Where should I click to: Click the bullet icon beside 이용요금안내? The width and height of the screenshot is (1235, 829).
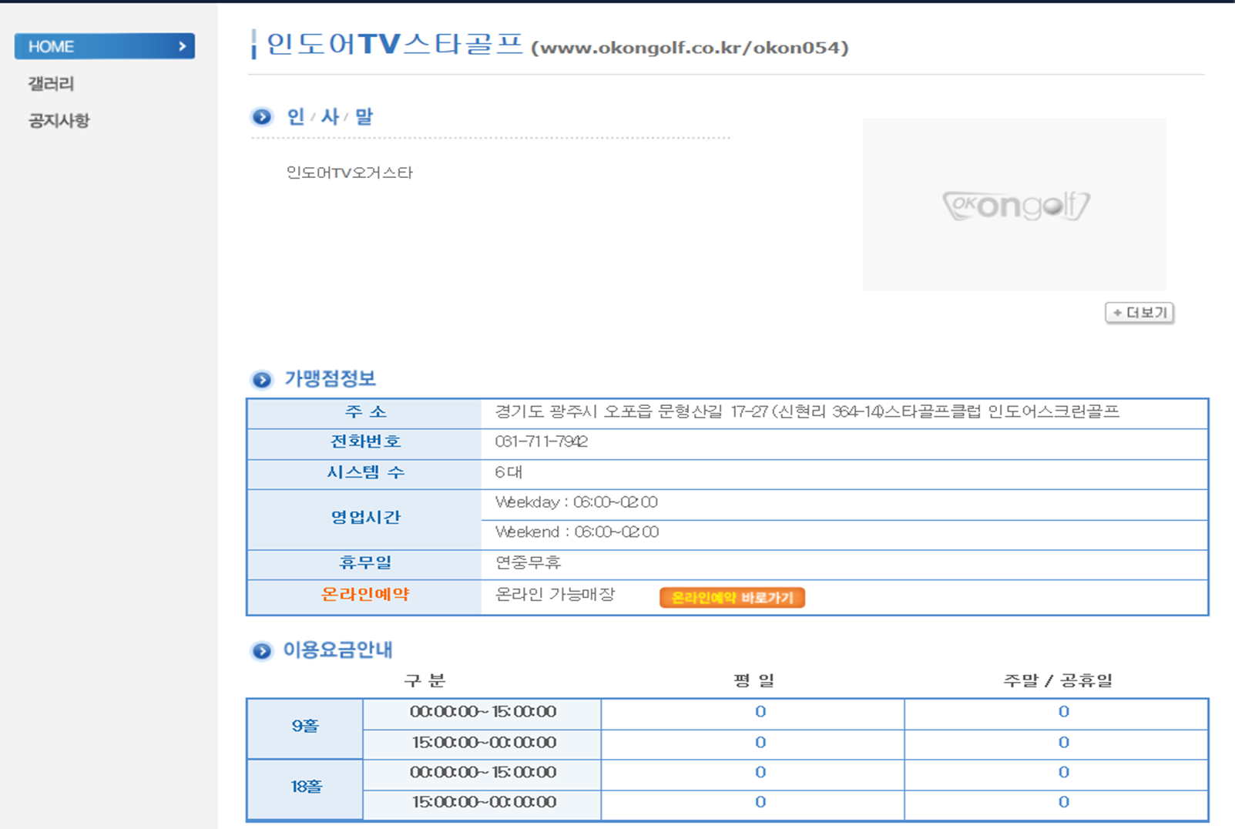262,651
